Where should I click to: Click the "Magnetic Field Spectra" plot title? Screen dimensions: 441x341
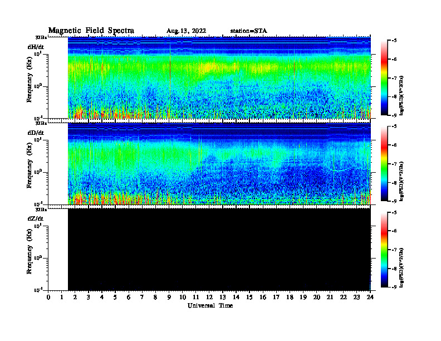(x=91, y=31)
